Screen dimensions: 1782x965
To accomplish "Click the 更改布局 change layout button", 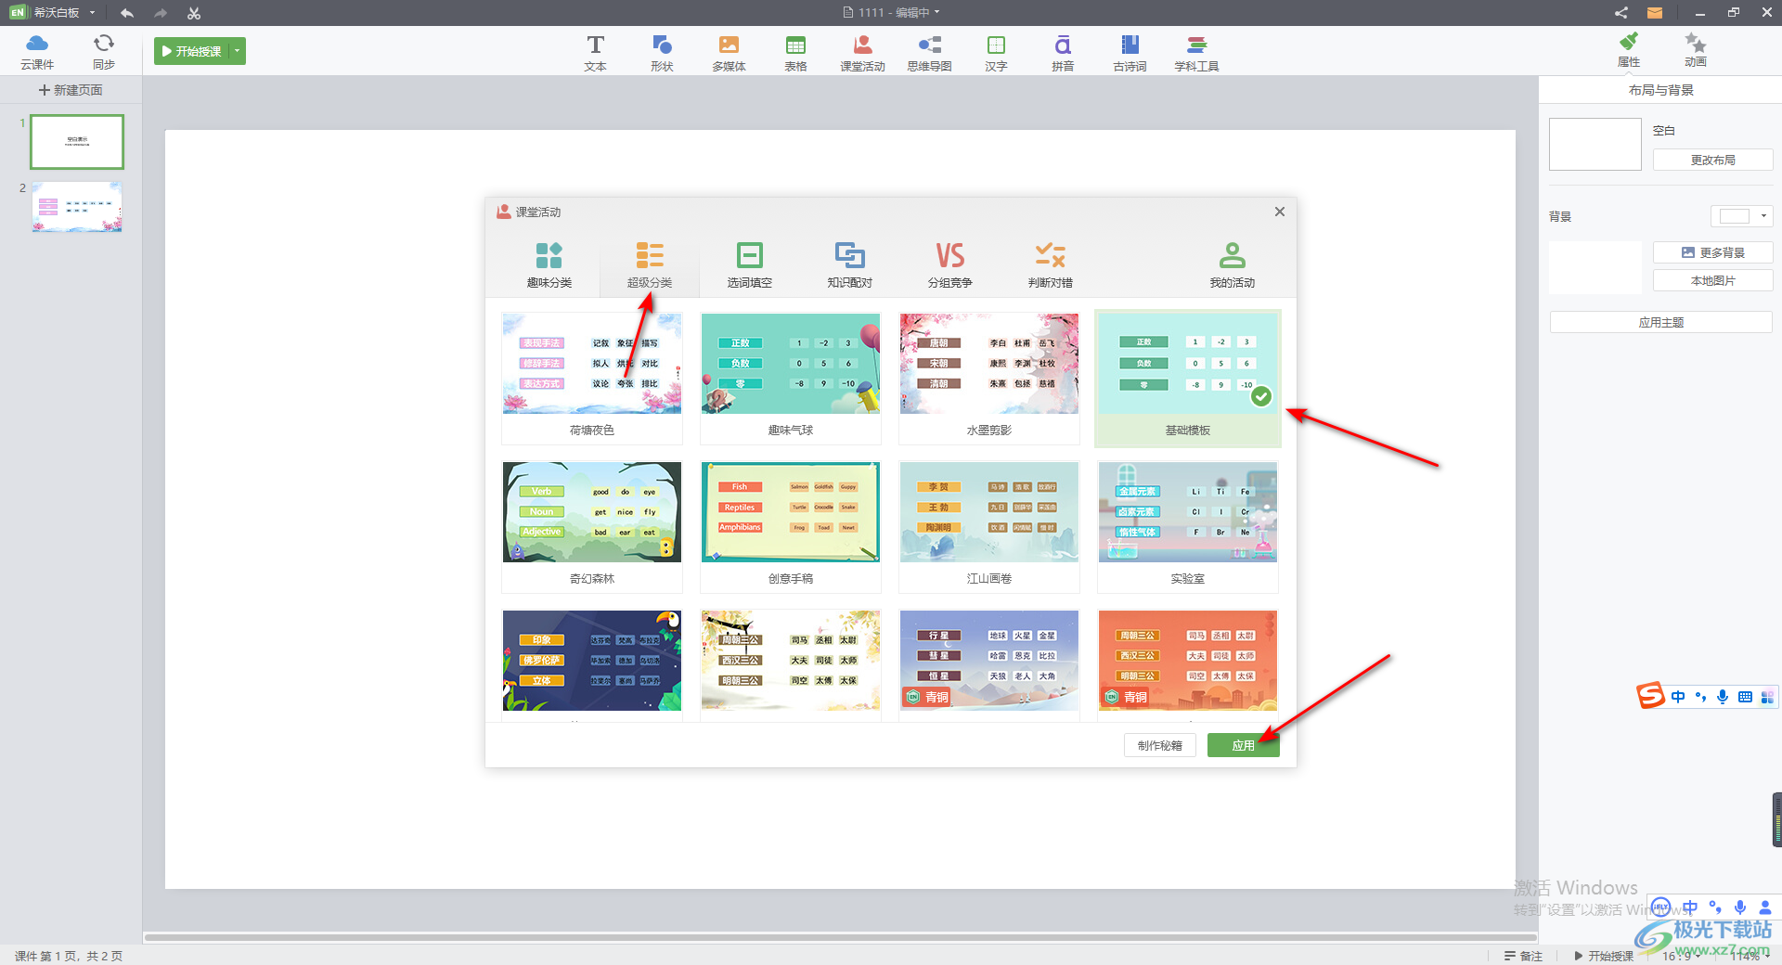I will click(1712, 160).
